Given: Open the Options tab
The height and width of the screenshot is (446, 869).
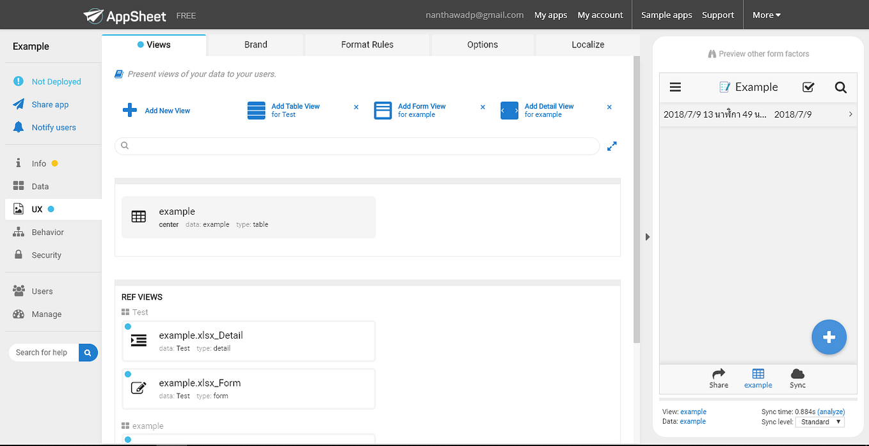Looking at the screenshot, I should coord(482,45).
